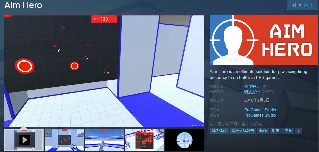Viewport: 319px width, 152px height.
Task: Click the 最近评测 label
Action: 216,87
